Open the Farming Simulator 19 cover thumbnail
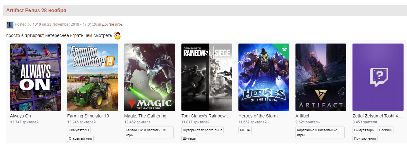 click(x=92, y=77)
